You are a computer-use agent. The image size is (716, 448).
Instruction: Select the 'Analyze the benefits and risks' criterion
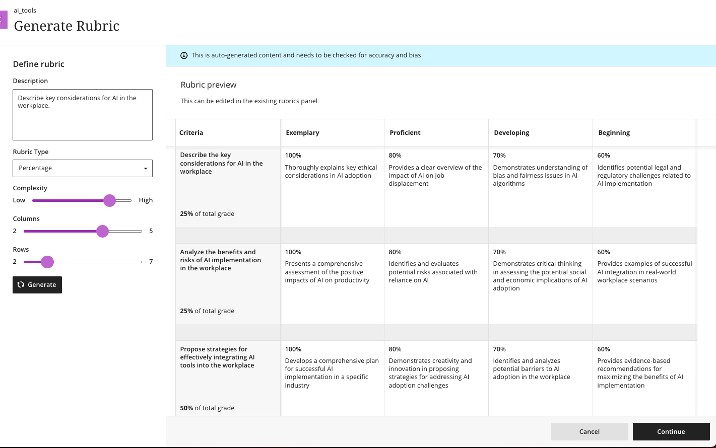[x=220, y=260]
